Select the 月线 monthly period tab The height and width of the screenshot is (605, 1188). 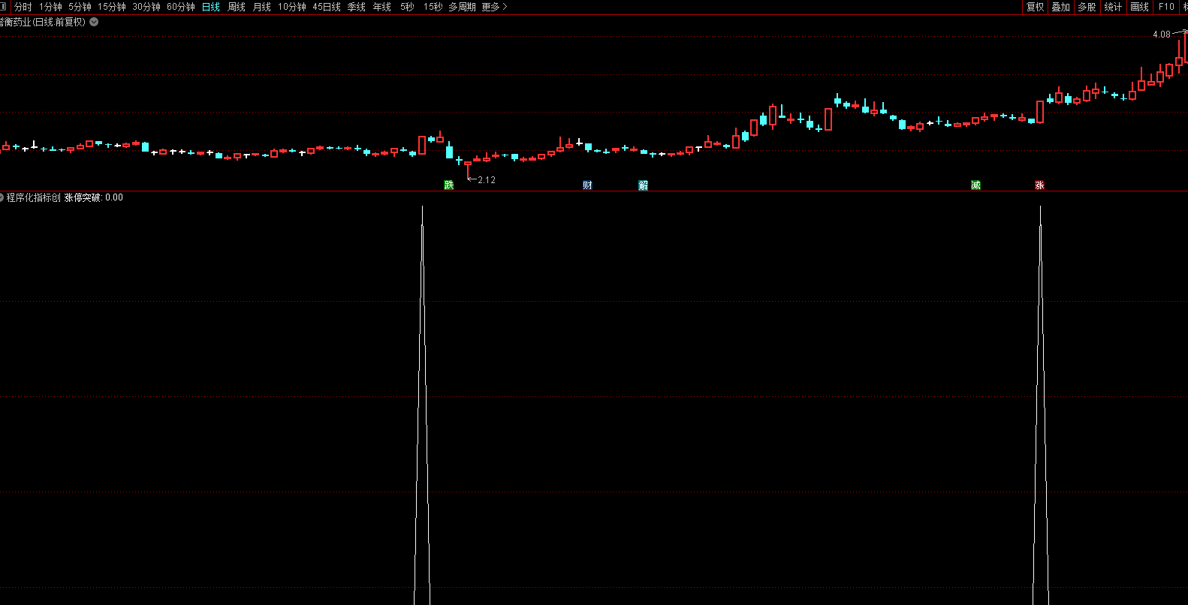click(262, 7)
